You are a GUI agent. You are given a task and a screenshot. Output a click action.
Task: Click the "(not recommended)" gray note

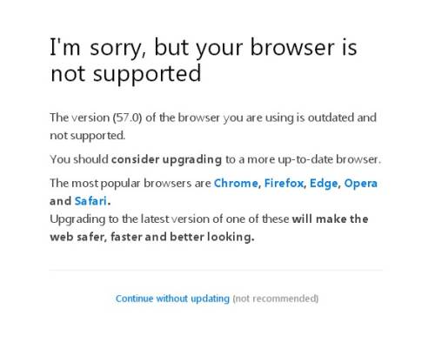[x=276, y=299]
